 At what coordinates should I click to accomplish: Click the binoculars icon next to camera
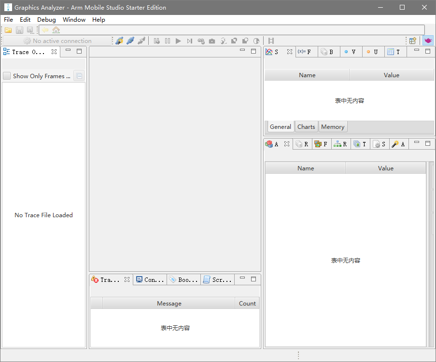[201, 41]
